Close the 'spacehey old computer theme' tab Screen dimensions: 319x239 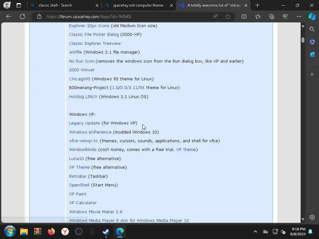pos(172,6)
